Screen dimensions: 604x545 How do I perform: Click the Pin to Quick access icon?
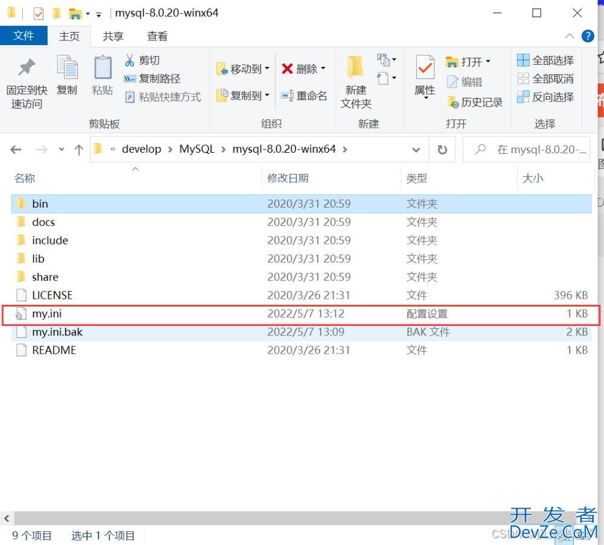click(26, 68)
